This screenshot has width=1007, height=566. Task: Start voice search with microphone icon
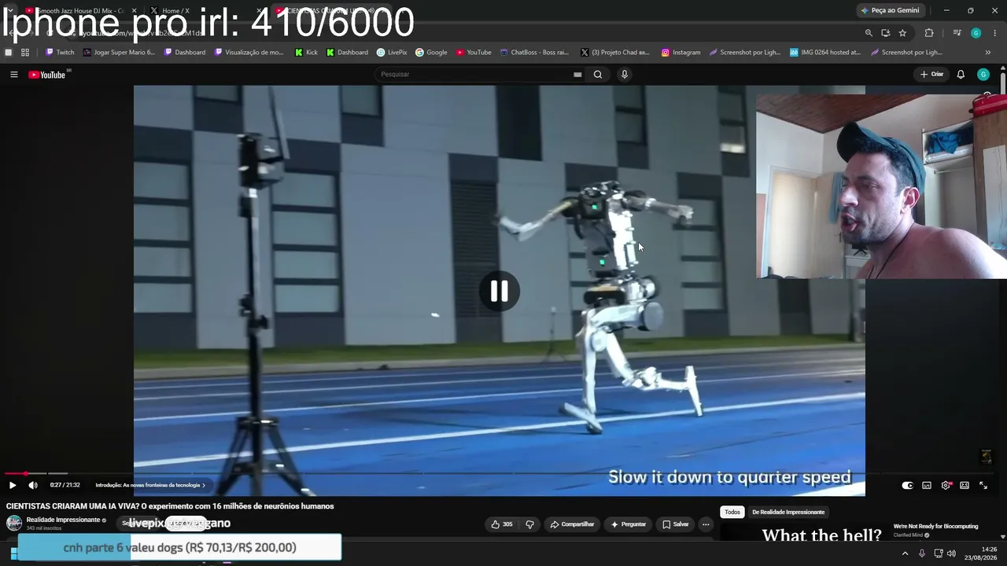[x=625, y=75]
